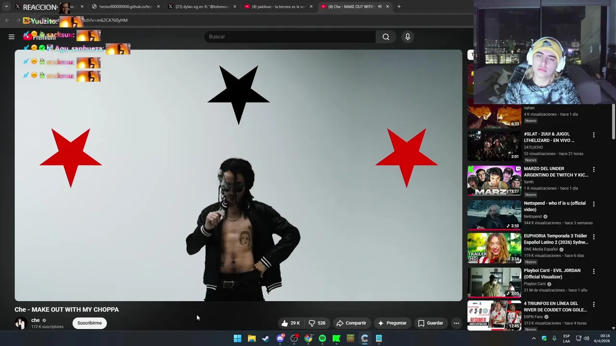
Task: Click the ESPN Fans channel name
Action: coord(533,317)
